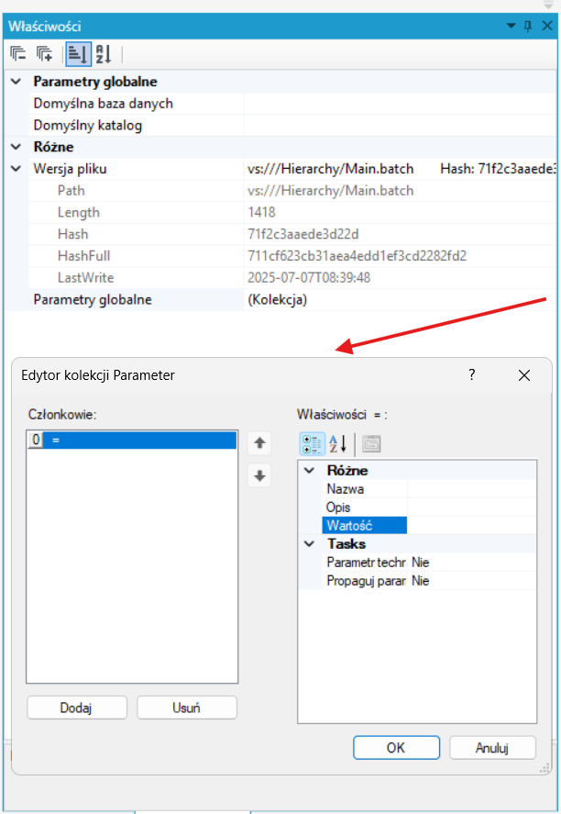
Task: Open property pages icon in collection editor
Action: point(371,444)
